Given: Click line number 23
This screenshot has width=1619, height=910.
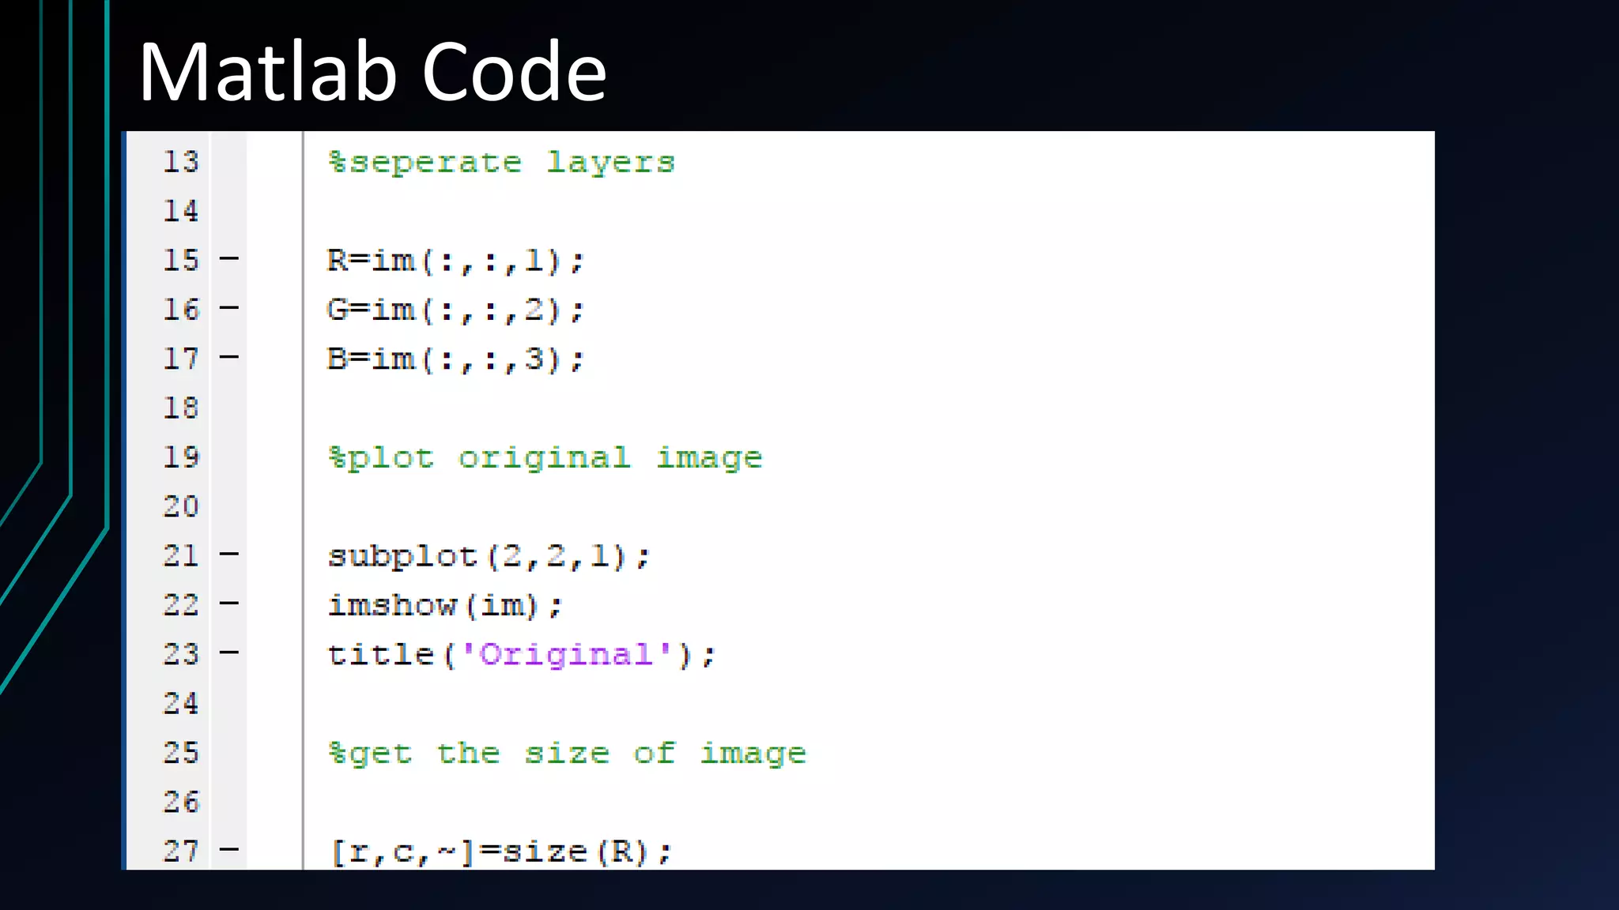Looking at the screenshot, I should (181, 654).
